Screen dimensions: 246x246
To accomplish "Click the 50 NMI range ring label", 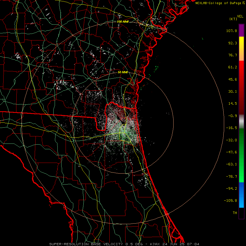I will point(122,72).
